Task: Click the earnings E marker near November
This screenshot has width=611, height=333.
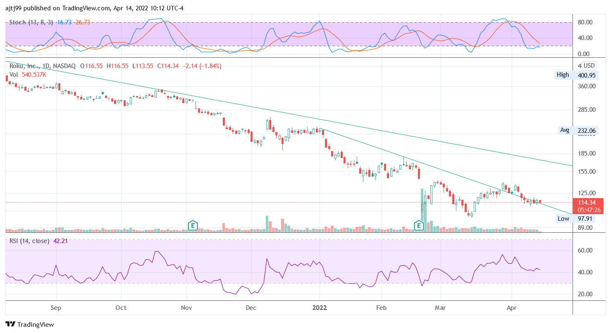Action: point(192,225)
